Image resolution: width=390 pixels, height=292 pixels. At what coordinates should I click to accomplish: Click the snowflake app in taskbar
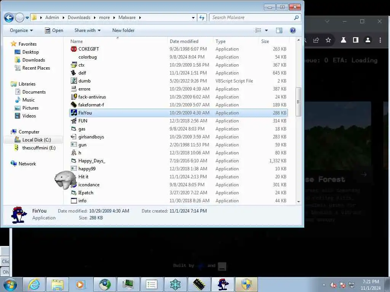(x=175, y=284)
